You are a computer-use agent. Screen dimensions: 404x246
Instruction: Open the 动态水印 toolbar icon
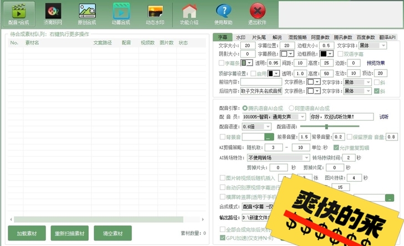(155, 14)
